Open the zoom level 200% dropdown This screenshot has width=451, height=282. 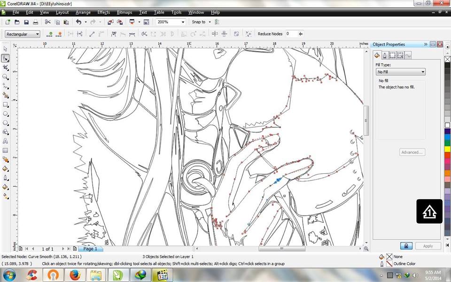click(x=183, y=22)
